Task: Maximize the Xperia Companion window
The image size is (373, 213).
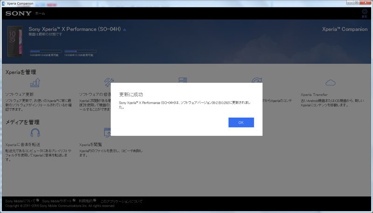Action: 356,3
